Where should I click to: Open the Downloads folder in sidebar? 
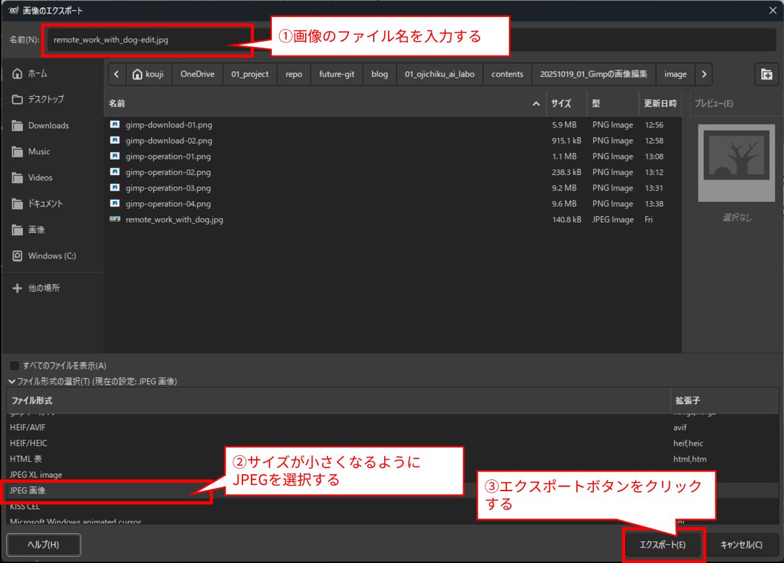pyautogui.click(x=48, y=125)
